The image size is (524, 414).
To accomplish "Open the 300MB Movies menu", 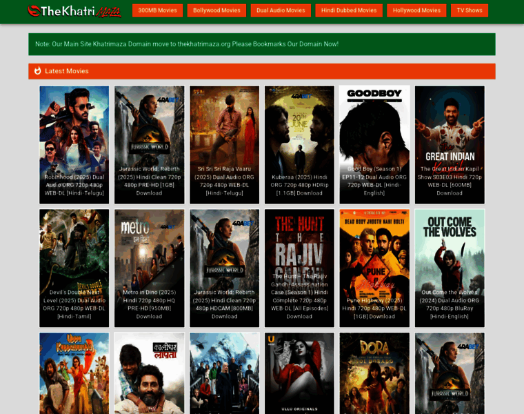I will tap(157, 10).
